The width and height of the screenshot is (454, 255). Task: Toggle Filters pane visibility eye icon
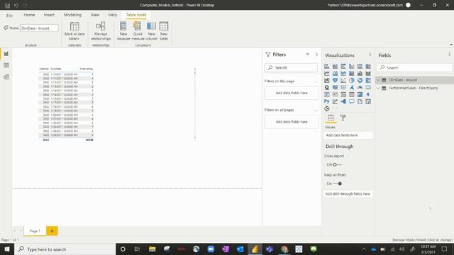307,55
